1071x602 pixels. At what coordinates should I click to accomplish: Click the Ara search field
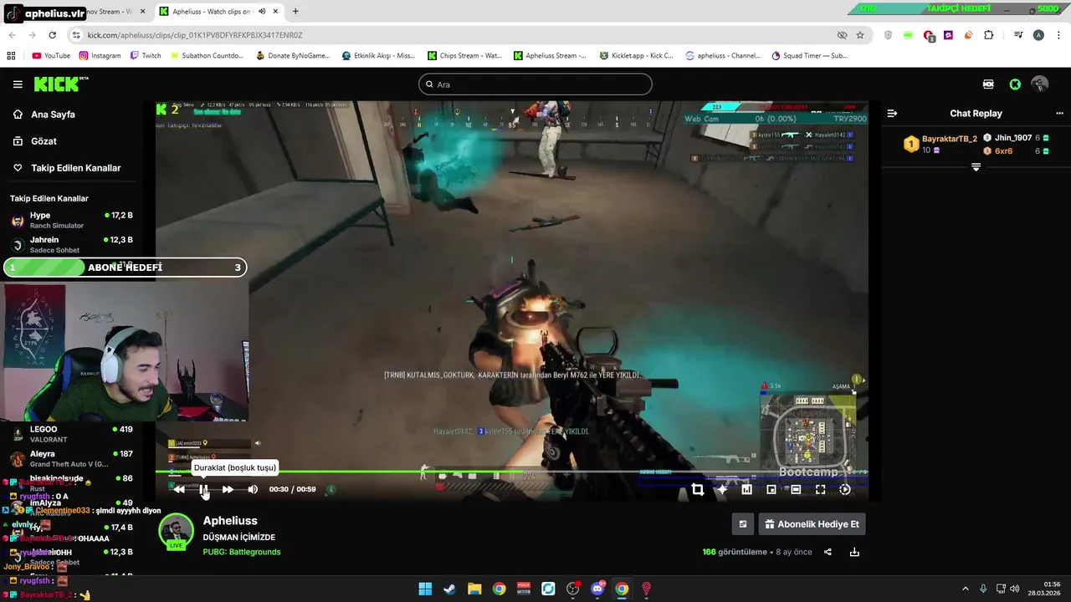click(535, 84)
